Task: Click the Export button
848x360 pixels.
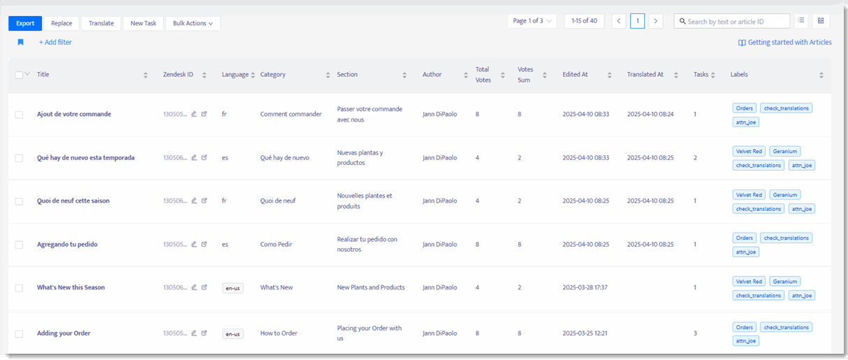Action: pyautogui.click(x=25, y=23)
